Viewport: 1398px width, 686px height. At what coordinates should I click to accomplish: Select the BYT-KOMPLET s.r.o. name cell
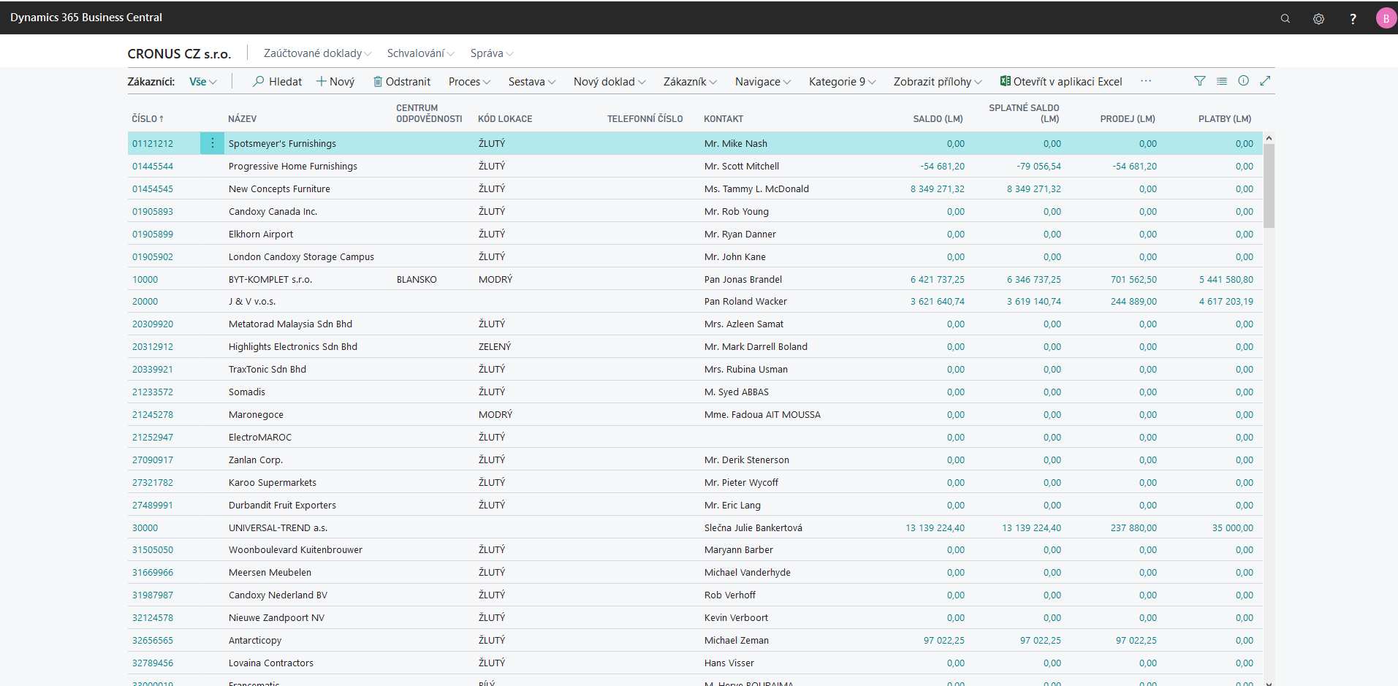click(270, 280)
